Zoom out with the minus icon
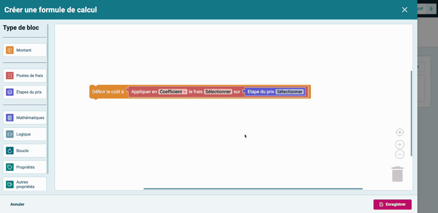 pos(399,154)
